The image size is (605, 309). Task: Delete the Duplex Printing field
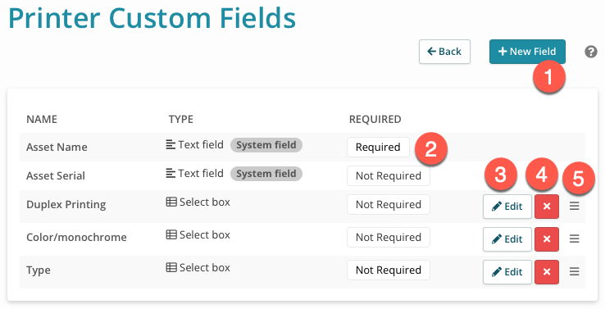pos(547,207)
